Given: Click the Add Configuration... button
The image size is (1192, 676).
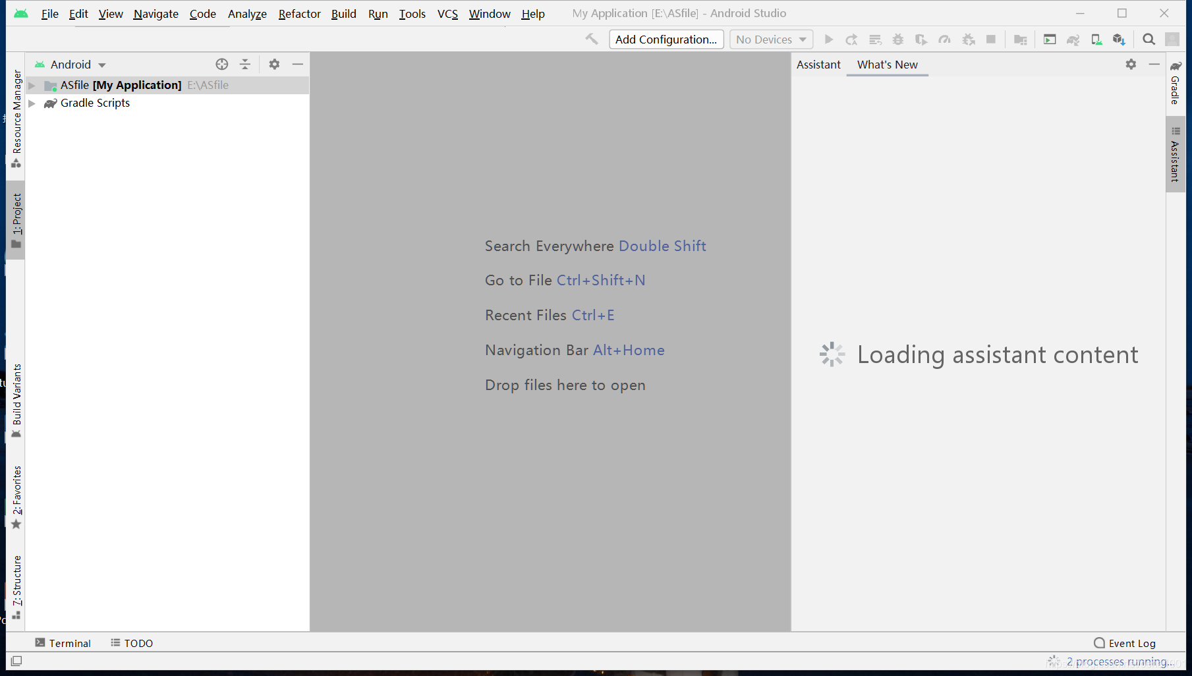Looking at the screenshot, I should click(x=666, y=40).
